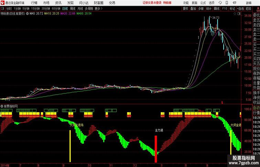Open the 多周期 multi-period view
This screenshot has height=167, width=260.
[x=89, y=9]
